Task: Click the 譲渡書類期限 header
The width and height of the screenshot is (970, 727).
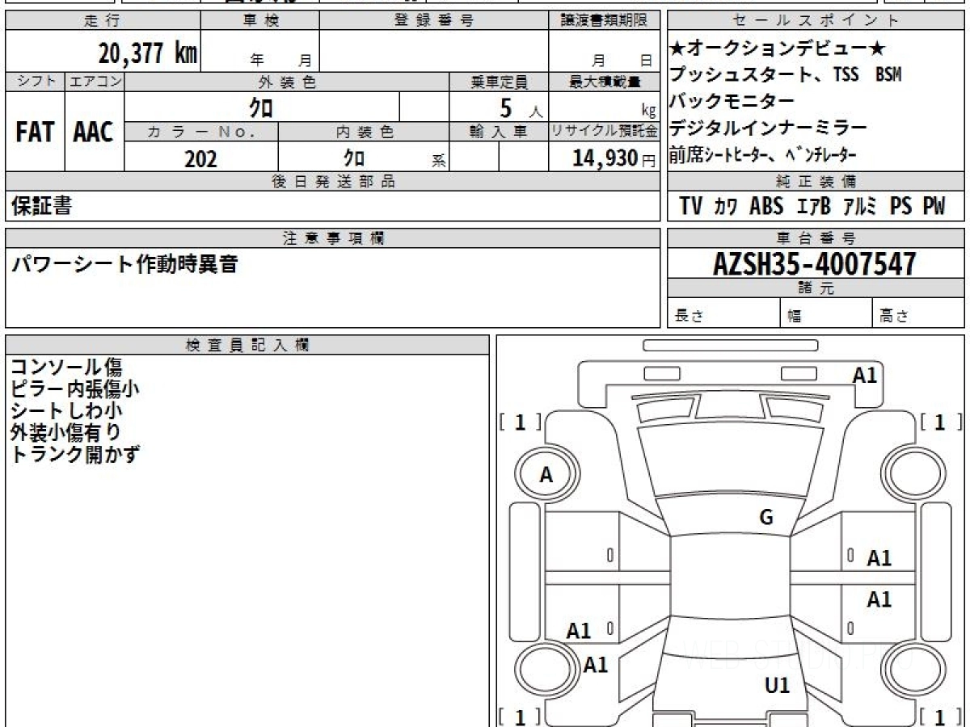Action: pos(604,21)
